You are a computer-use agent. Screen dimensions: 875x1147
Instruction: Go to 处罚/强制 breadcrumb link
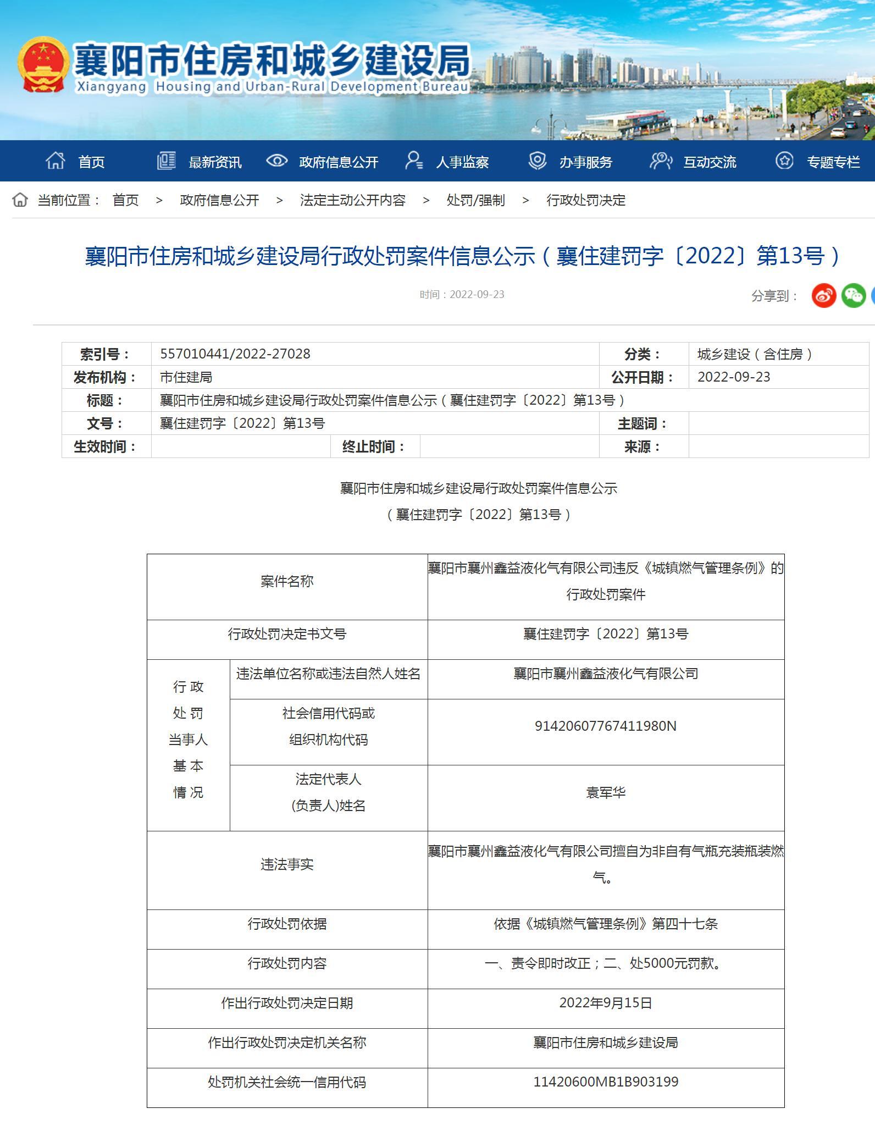point(475,200)
